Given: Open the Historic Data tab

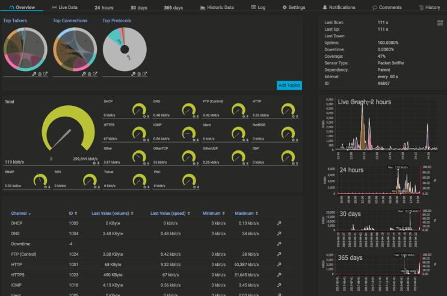Looking at the screenshot, I should pyautogui.click(x=217, y=7).
